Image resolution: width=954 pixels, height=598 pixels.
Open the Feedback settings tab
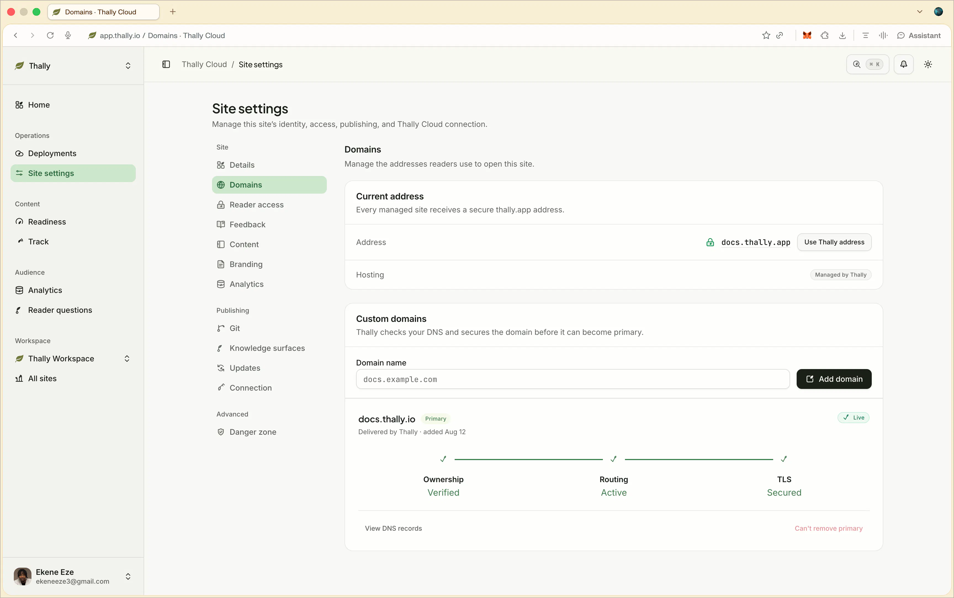(269, 225)
